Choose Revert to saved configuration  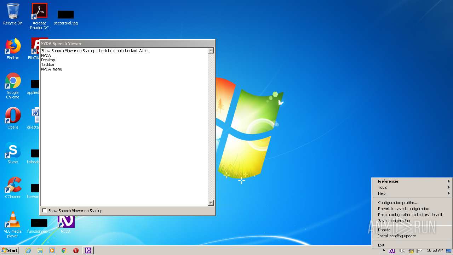click(x=412, y=209)
